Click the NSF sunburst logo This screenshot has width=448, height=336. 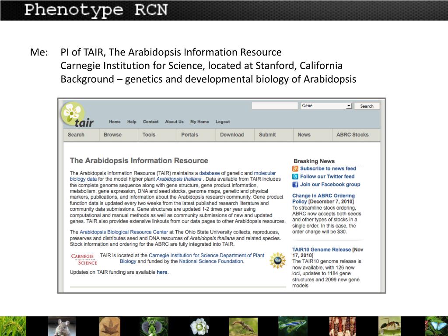point(277,260)
